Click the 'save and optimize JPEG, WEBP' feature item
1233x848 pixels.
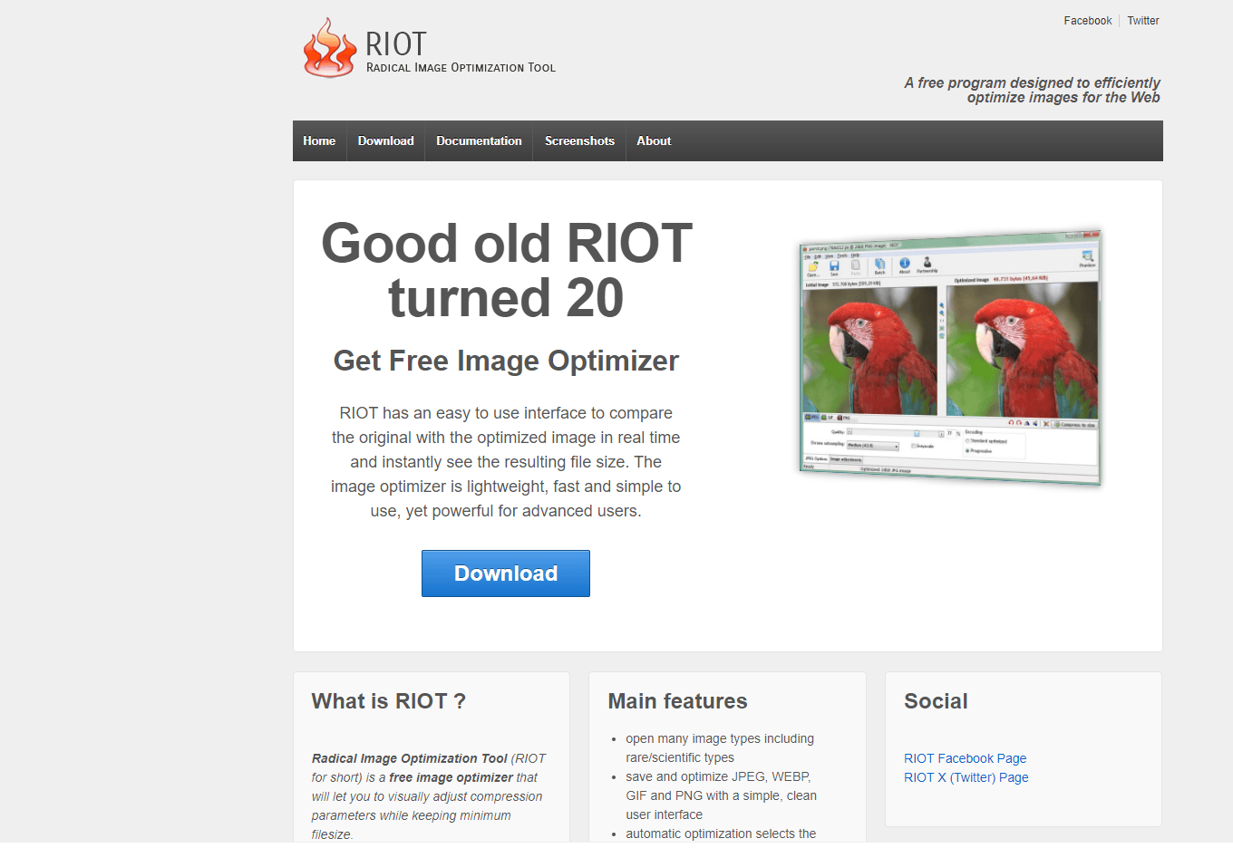coord(721,795)
